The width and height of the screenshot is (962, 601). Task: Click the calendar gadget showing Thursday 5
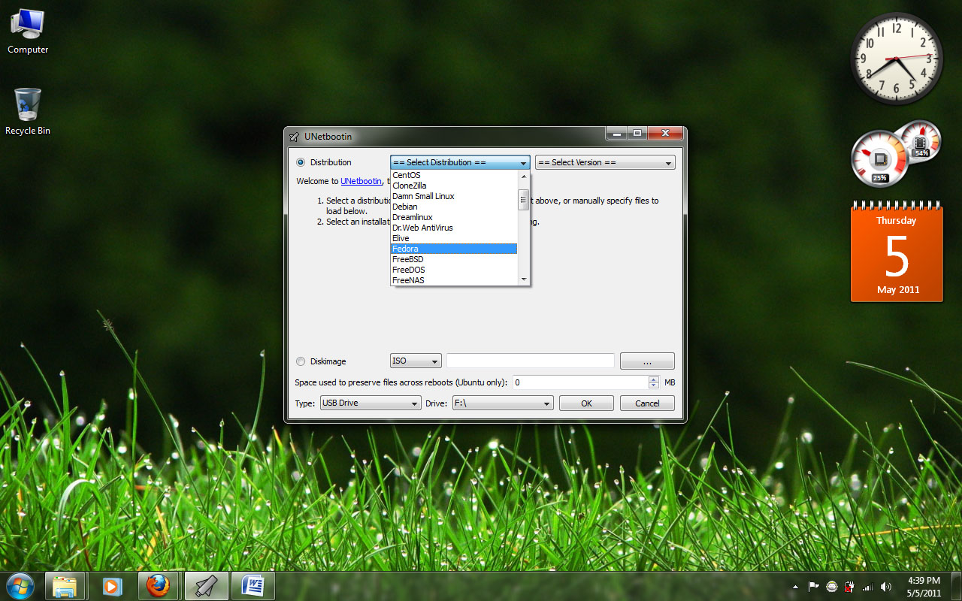(x=897, y=252)
